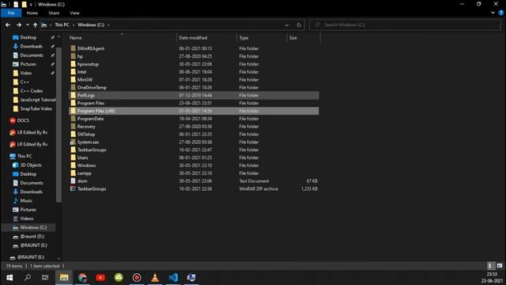Open pinned Documents in Quick access
The image size is (506, 285).
click(x=32, y=55)
